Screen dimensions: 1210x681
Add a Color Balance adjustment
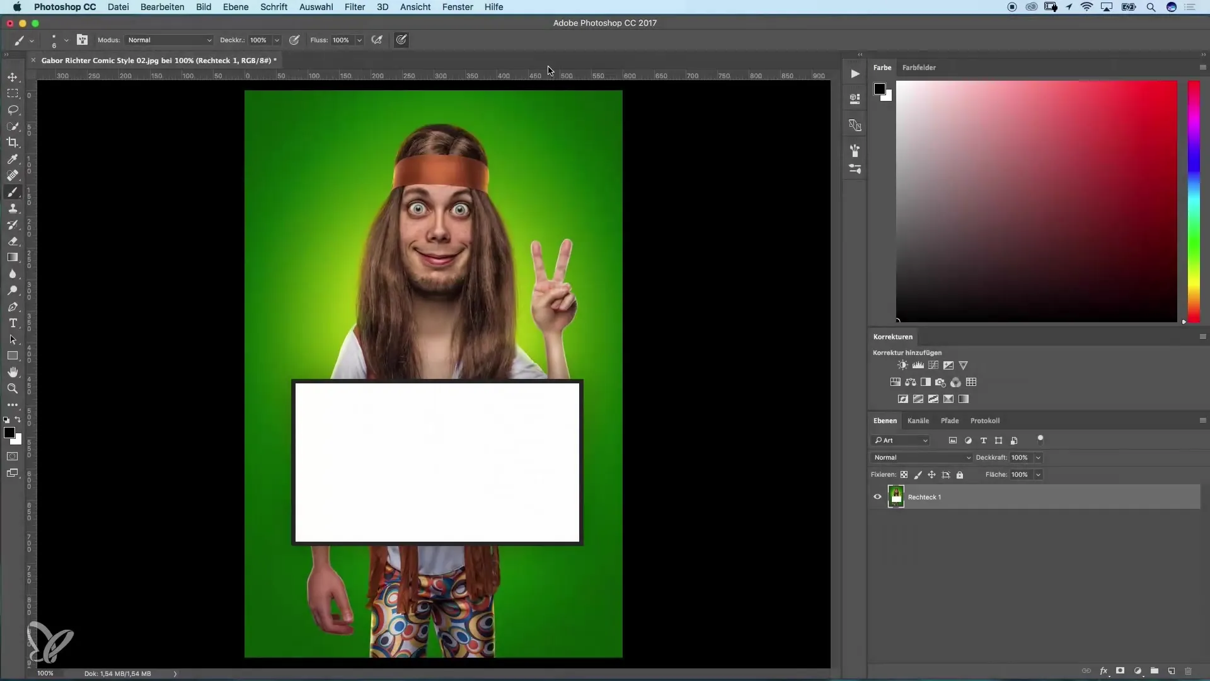(x=911, y=382)
